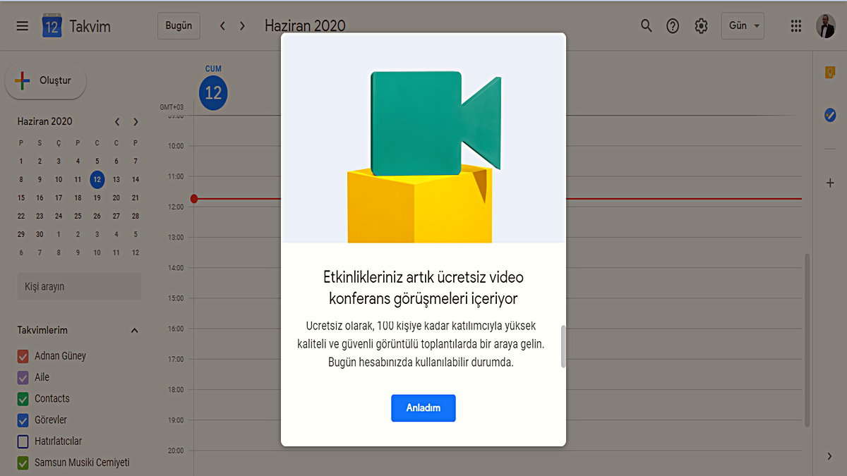This screenshot has height=476, width=847.
Task: Open Google Tasks from side panel
Action: point(830,114)
